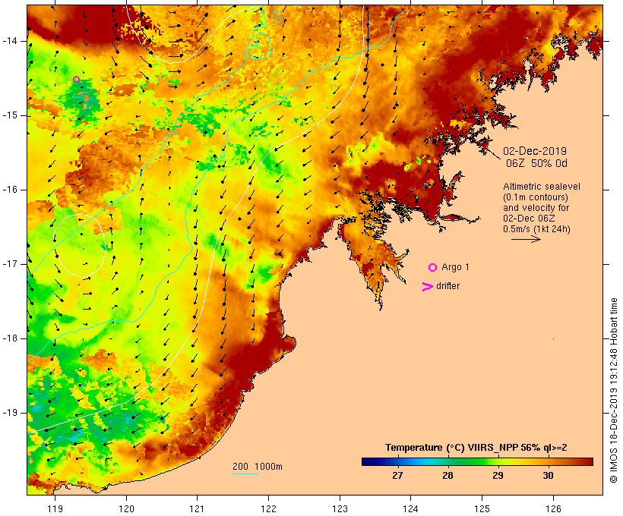Click the 122 longitude axis label
623x516 pixels.
click(x=269, y=509)
